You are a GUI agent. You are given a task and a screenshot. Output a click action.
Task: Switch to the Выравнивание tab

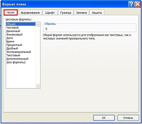click(30, 12)
